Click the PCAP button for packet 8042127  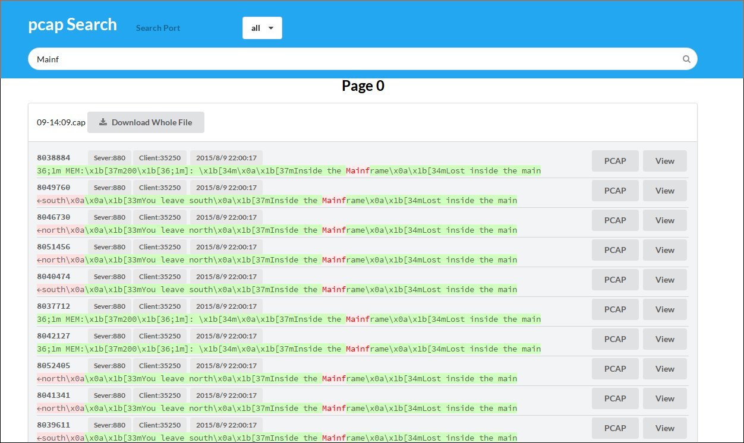(615, 339)
